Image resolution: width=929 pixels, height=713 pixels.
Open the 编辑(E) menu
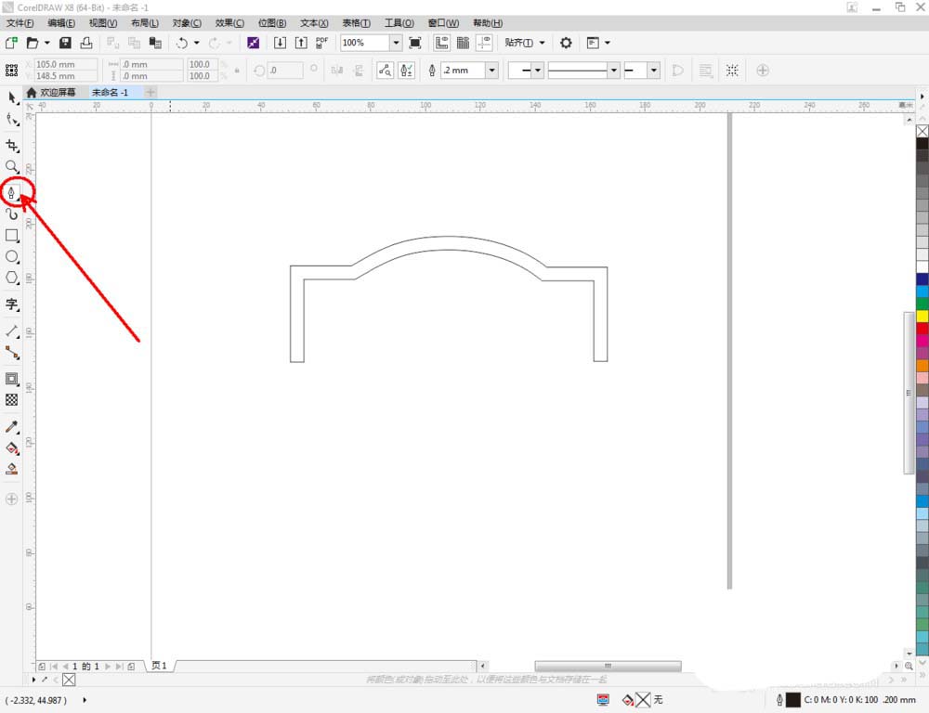point(61,23)
